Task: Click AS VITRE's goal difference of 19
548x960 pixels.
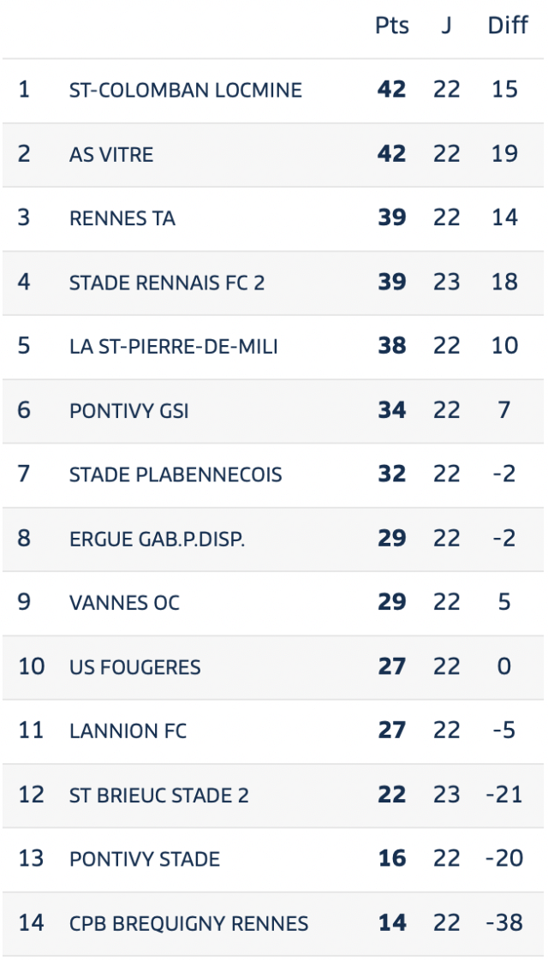Action: click(504, 154)
